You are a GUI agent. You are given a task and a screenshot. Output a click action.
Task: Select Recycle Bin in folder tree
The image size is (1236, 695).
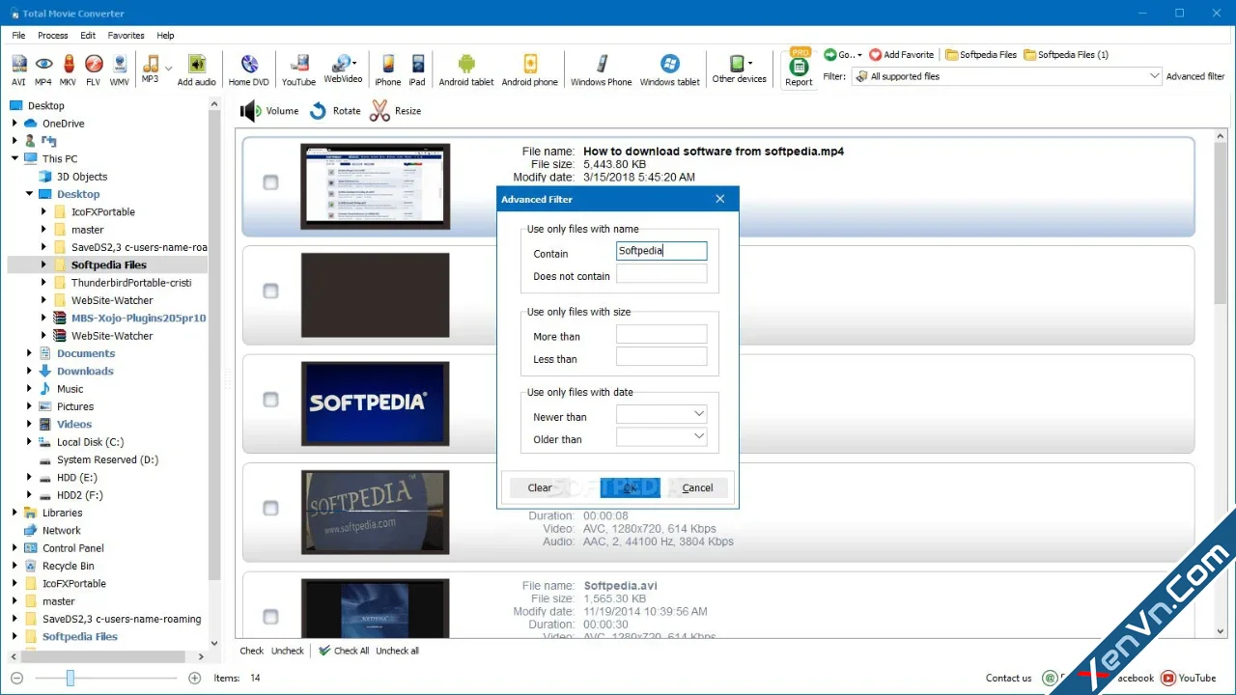(x=68, y=566)
